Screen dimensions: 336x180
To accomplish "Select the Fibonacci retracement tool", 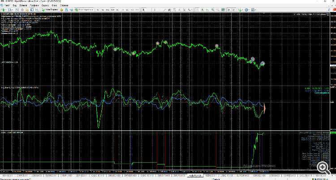I will [175, 10].
